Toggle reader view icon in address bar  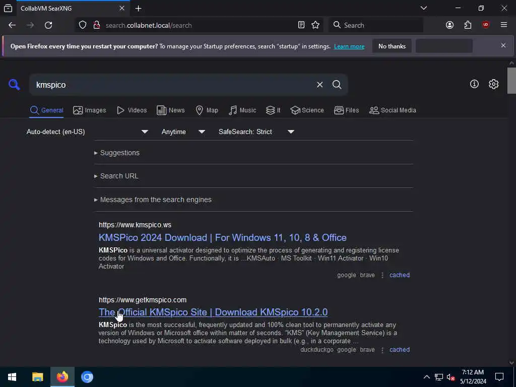click(x=301, y=25)
